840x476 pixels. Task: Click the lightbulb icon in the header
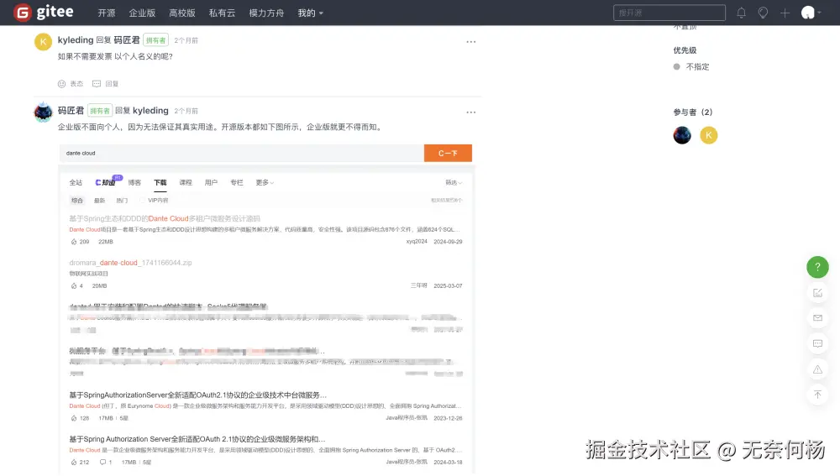(x=763, y=13)
